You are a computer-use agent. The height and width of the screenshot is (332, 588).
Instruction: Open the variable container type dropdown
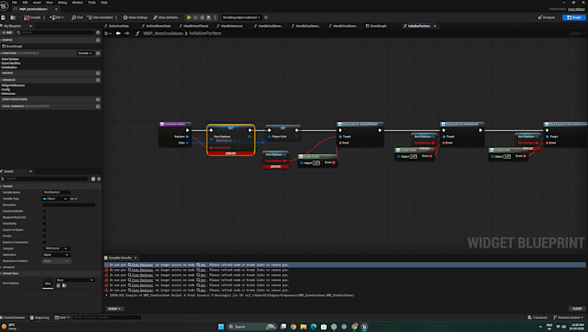[73, 199]
